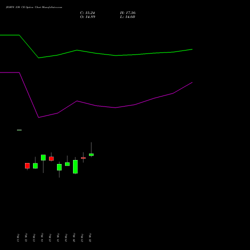Click the open value O: 14.89
The height and width of the screenshot is (250, 250).
pyautogui.click(x=87, y=17)
